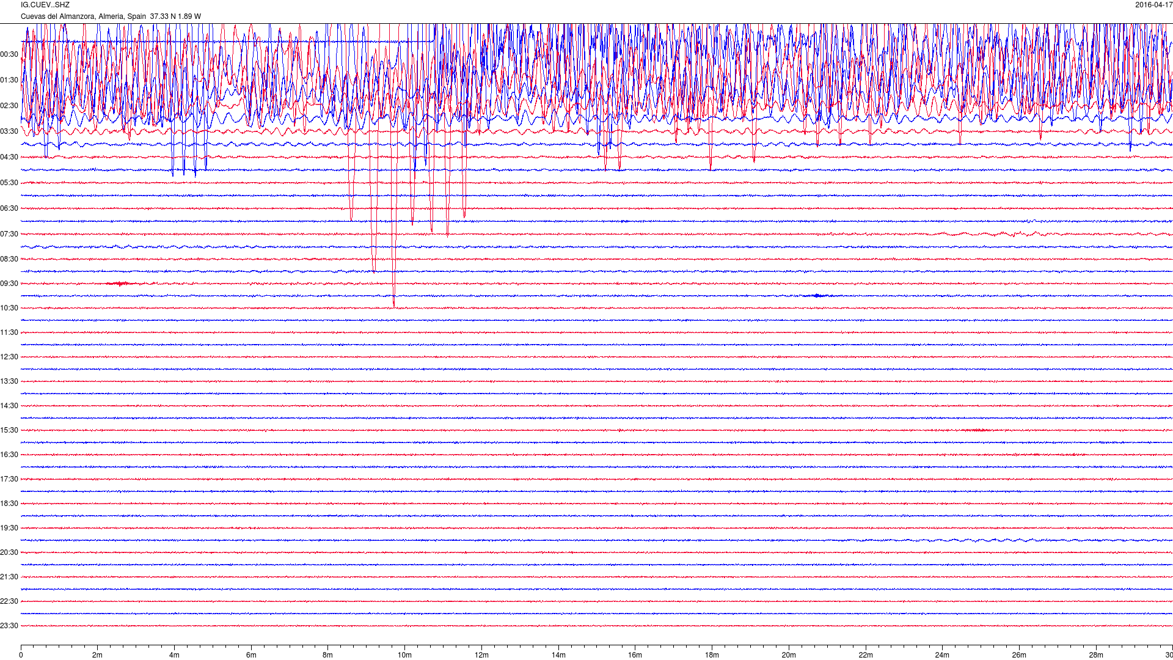Select the 01:30 time label
The height and width of the screenshot is (660, 1173).
tap(9, 80)
